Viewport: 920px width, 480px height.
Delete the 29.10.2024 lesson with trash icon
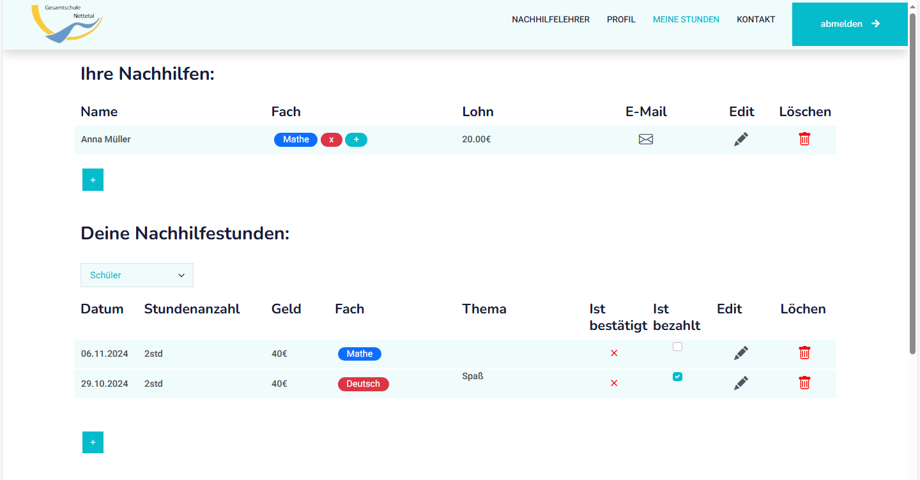[x=804, y=382]
